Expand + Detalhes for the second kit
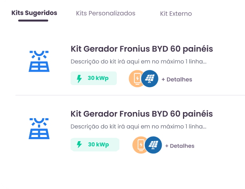This screenshot has width=245, height=189. pyautogui.click(x=180, y=146)
